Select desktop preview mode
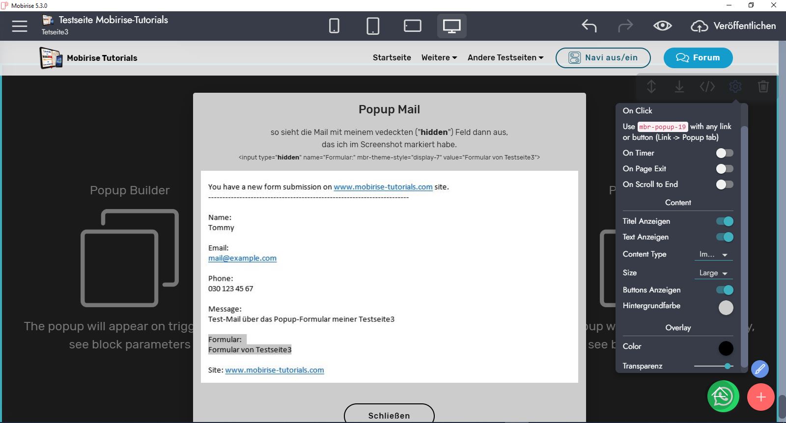This screenshot has width=786, height=423. point(452,26)
